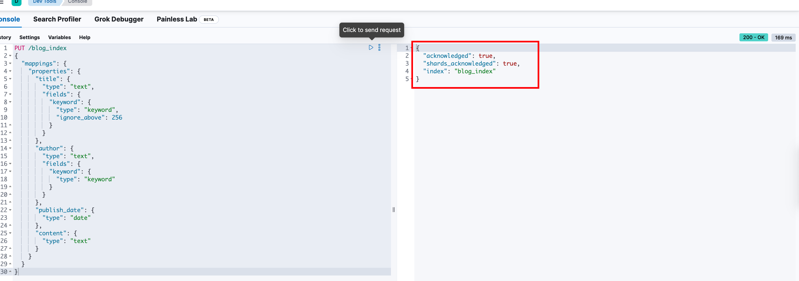
Task: Collapse the response fold arrow on line 1
Action: [x=411, y=48]
